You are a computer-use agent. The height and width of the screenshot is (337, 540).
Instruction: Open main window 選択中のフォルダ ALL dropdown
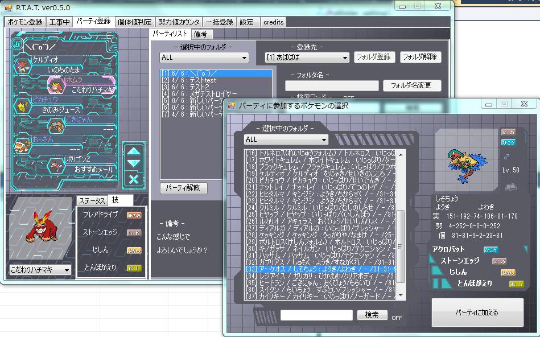click(x=204, y=57)
